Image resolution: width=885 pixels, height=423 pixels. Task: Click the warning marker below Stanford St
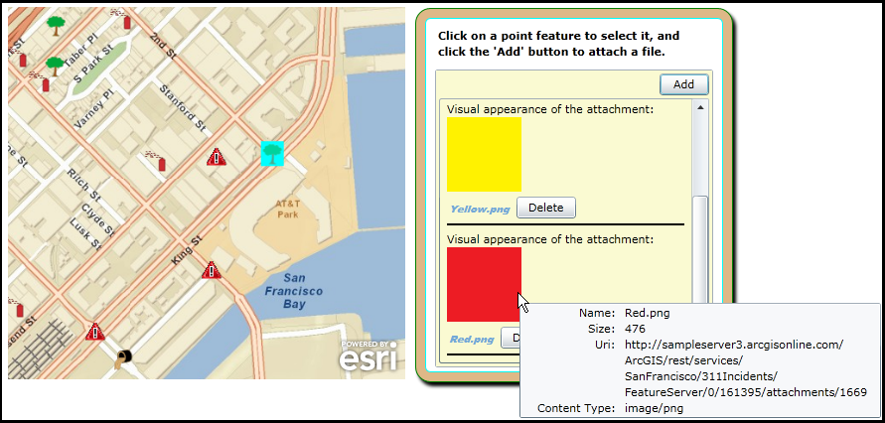pos(217,157)
